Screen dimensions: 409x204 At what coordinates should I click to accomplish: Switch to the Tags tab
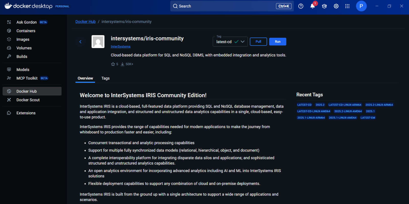[105, 78]
